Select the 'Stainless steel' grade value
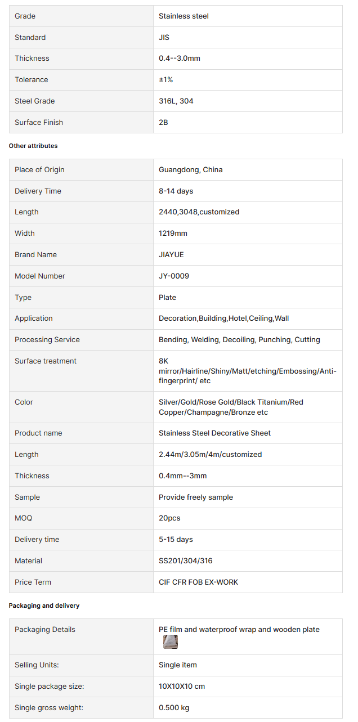The width and height of the screenshot is (358, 722). pos(184,16)
